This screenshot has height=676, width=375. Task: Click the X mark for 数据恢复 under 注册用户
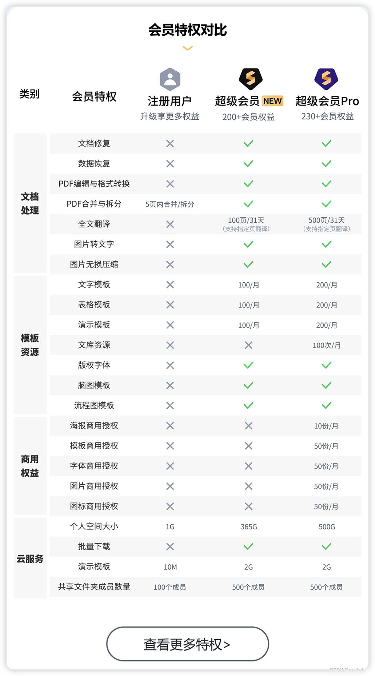(169, 164)
